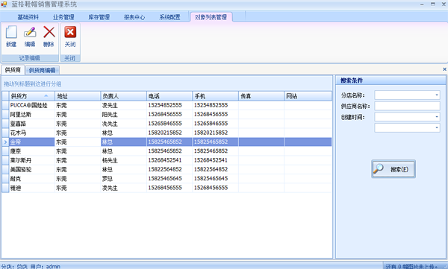
Task: Click the sort arrow on 供货方 column header
Action: (46, 96)
